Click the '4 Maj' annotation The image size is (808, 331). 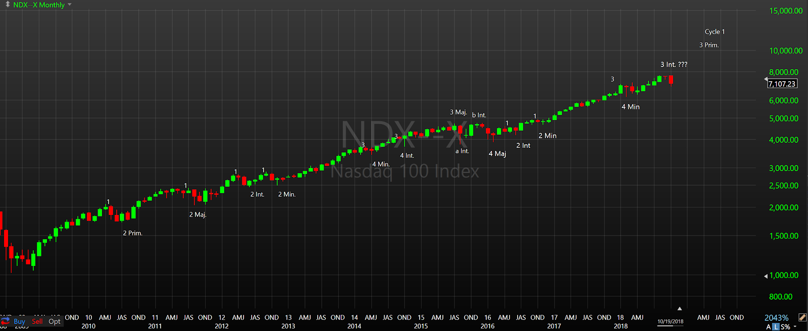point(497,153)
